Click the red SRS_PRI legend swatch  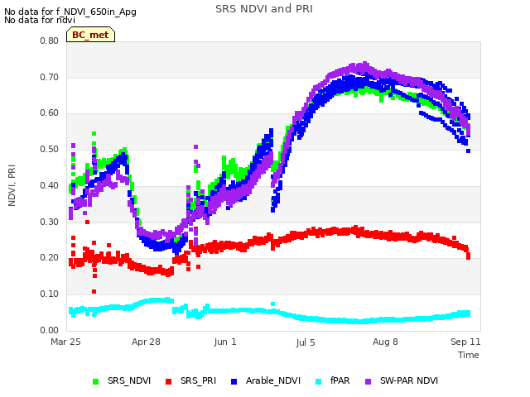(x=168, y=381)
